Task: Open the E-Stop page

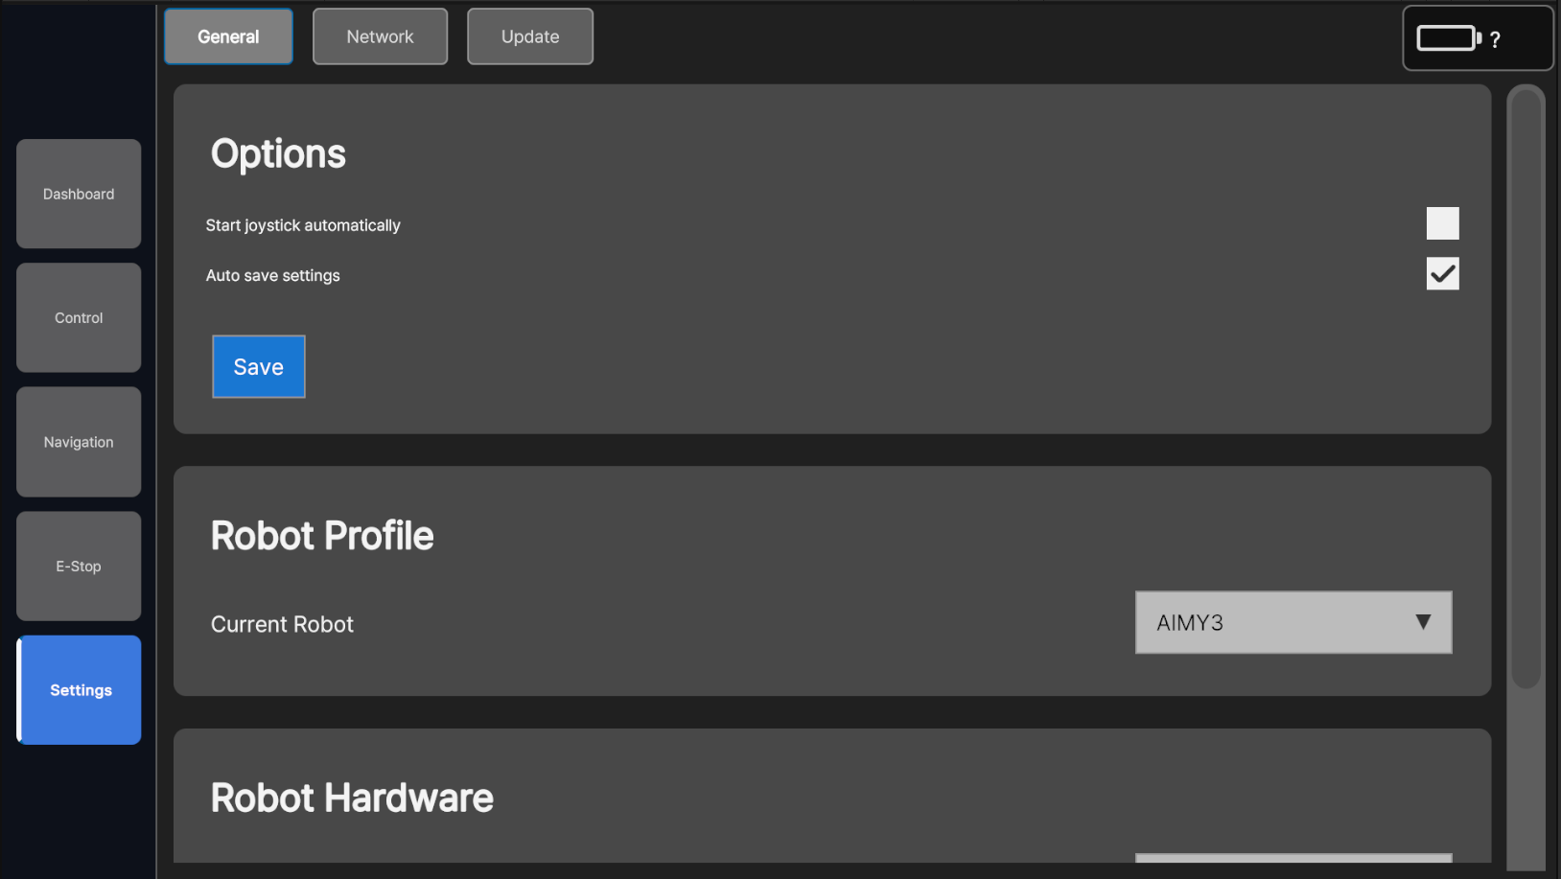Action: (79, 566)
